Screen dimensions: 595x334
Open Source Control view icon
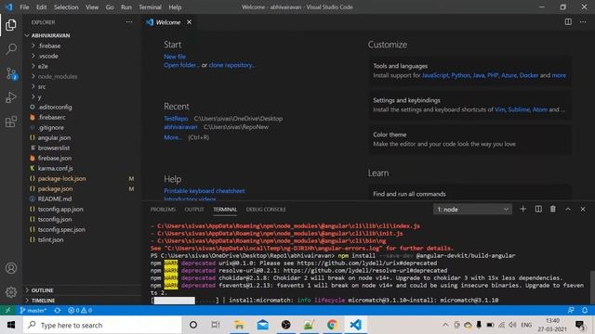[x=11, y=73]
